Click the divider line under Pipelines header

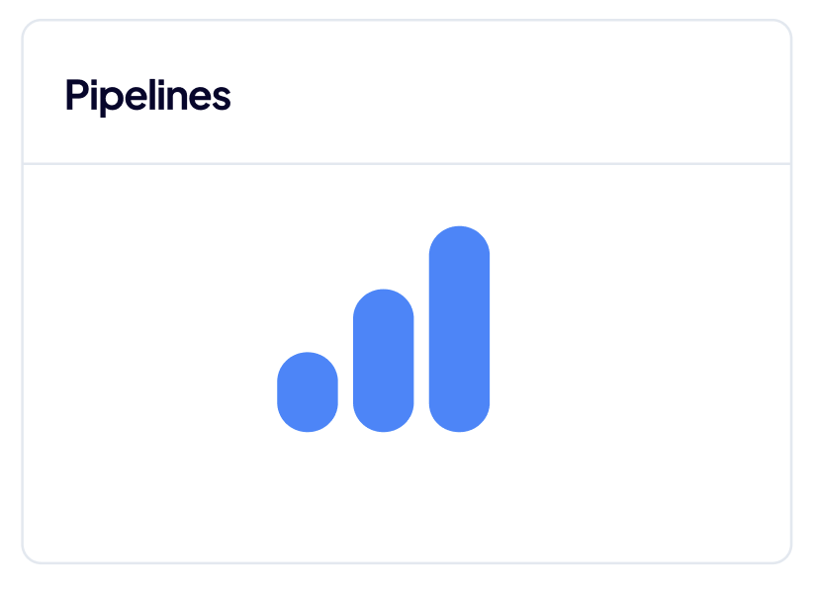click(x=407, y=163)
